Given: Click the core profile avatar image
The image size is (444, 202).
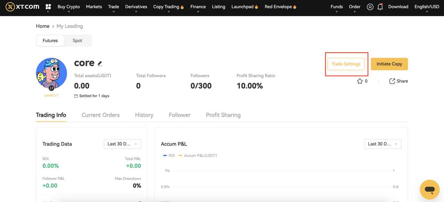Looking at the screenshot, I should click(51, 73).
